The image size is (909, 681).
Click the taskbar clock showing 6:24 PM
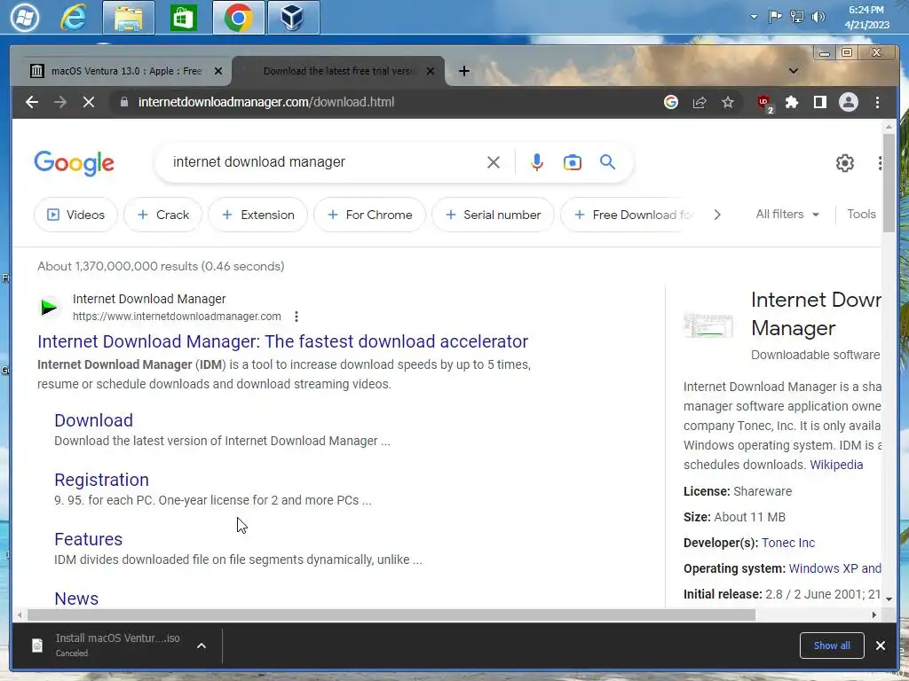(866, 18)
